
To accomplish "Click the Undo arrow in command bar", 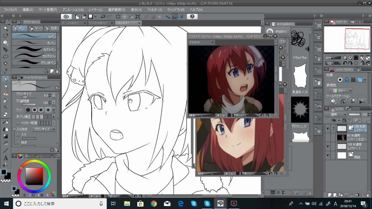I will pyautogui.click(x=103, y=17).
